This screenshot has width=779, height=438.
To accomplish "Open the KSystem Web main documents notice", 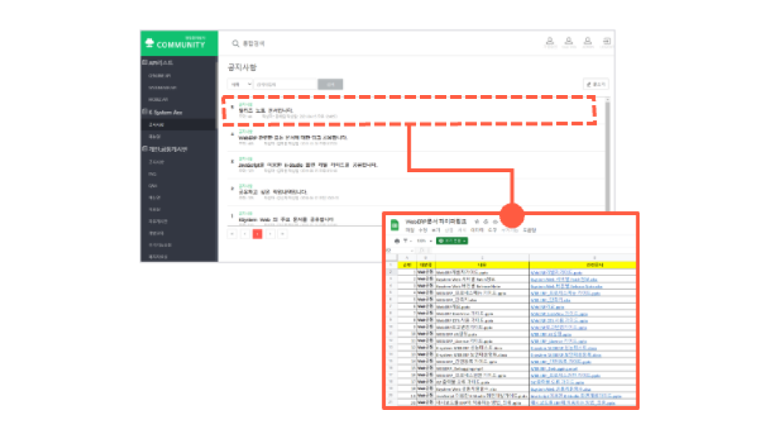I will point(286,219).
